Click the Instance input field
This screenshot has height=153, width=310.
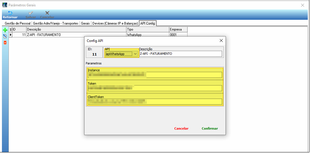pyautogui.click(x=155, y=75)
